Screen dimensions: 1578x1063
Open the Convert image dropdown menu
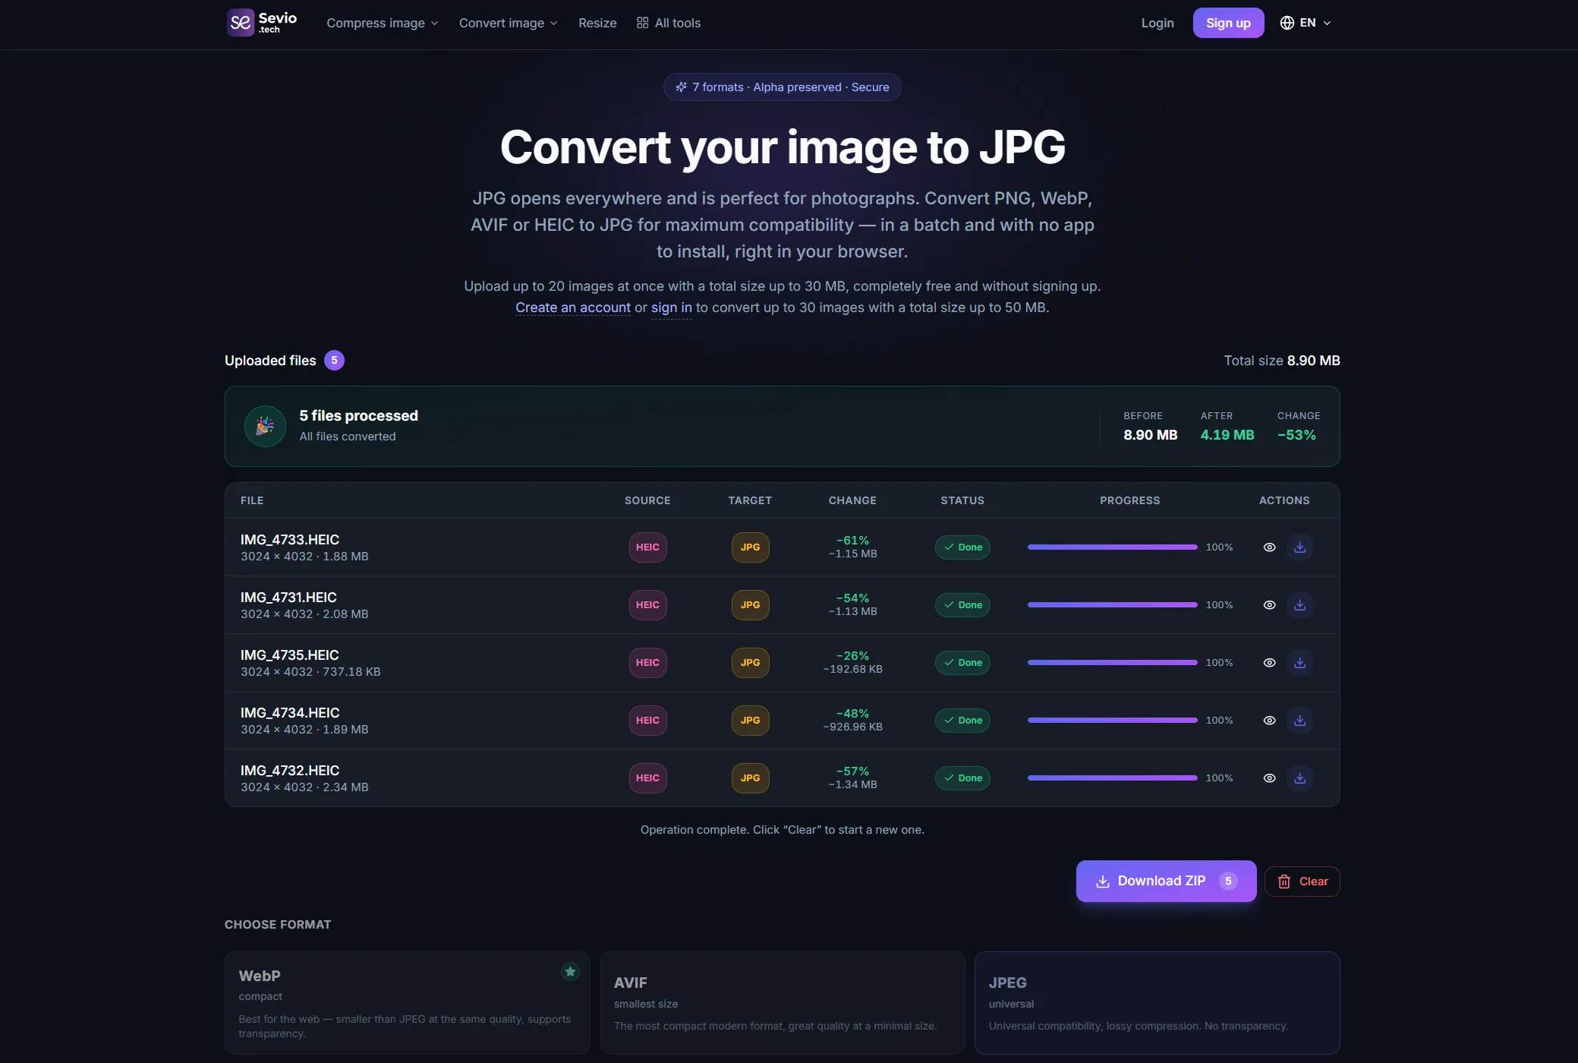click(x=508, y=23)
